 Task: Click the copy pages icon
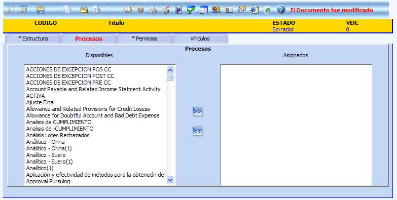coord(67,10)
